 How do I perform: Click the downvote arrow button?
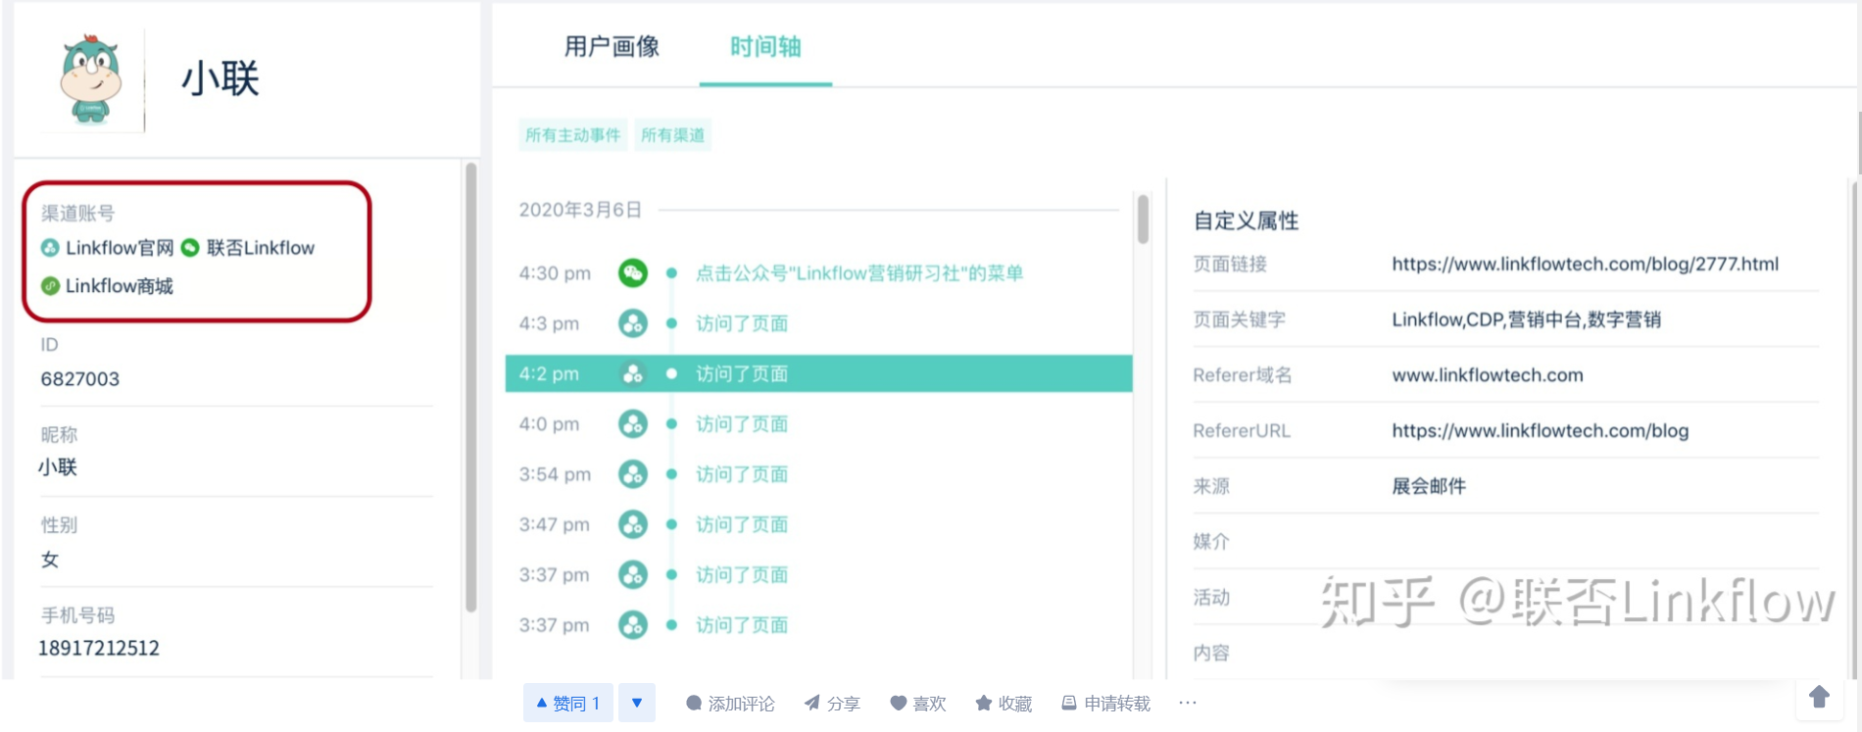coord(637,703)
